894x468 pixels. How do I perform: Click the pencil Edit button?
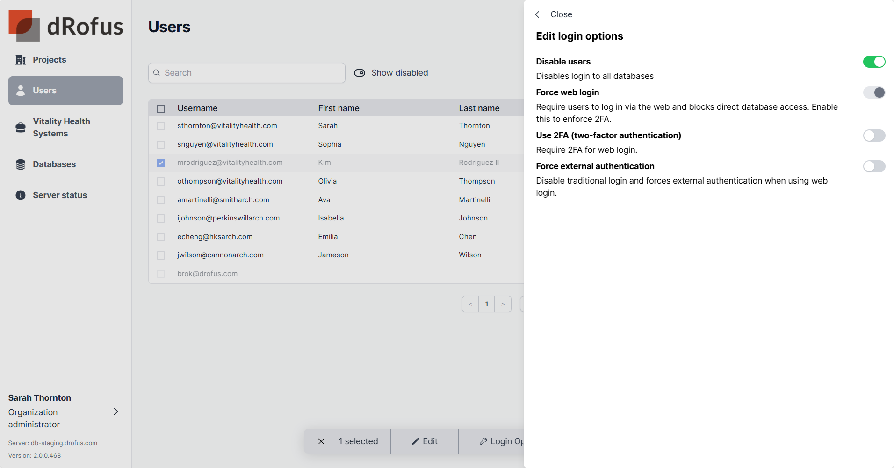coord(425,441)
